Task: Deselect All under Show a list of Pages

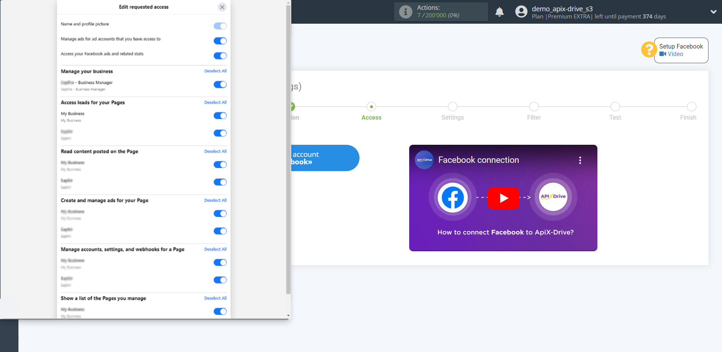Action: pos(215,298)
